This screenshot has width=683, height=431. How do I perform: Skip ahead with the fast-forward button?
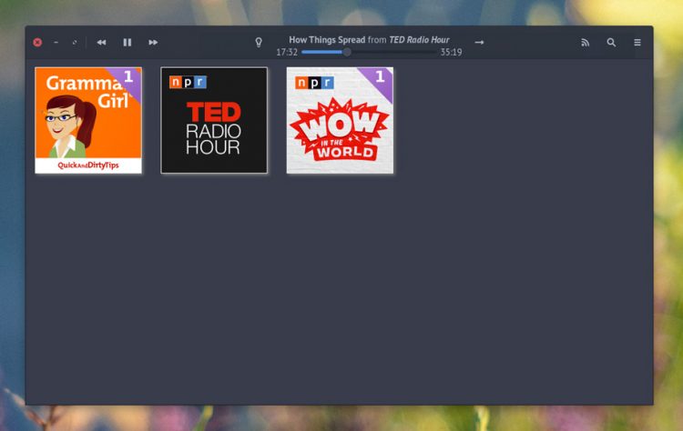[153, 42]
